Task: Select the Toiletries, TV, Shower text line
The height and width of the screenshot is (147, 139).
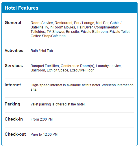Action: [80, 32]
